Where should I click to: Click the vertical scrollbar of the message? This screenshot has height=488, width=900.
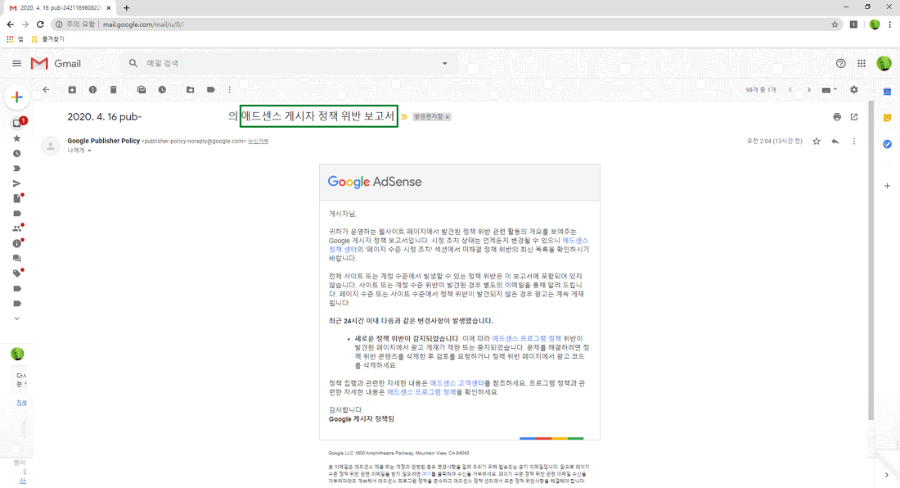point(871,261)
